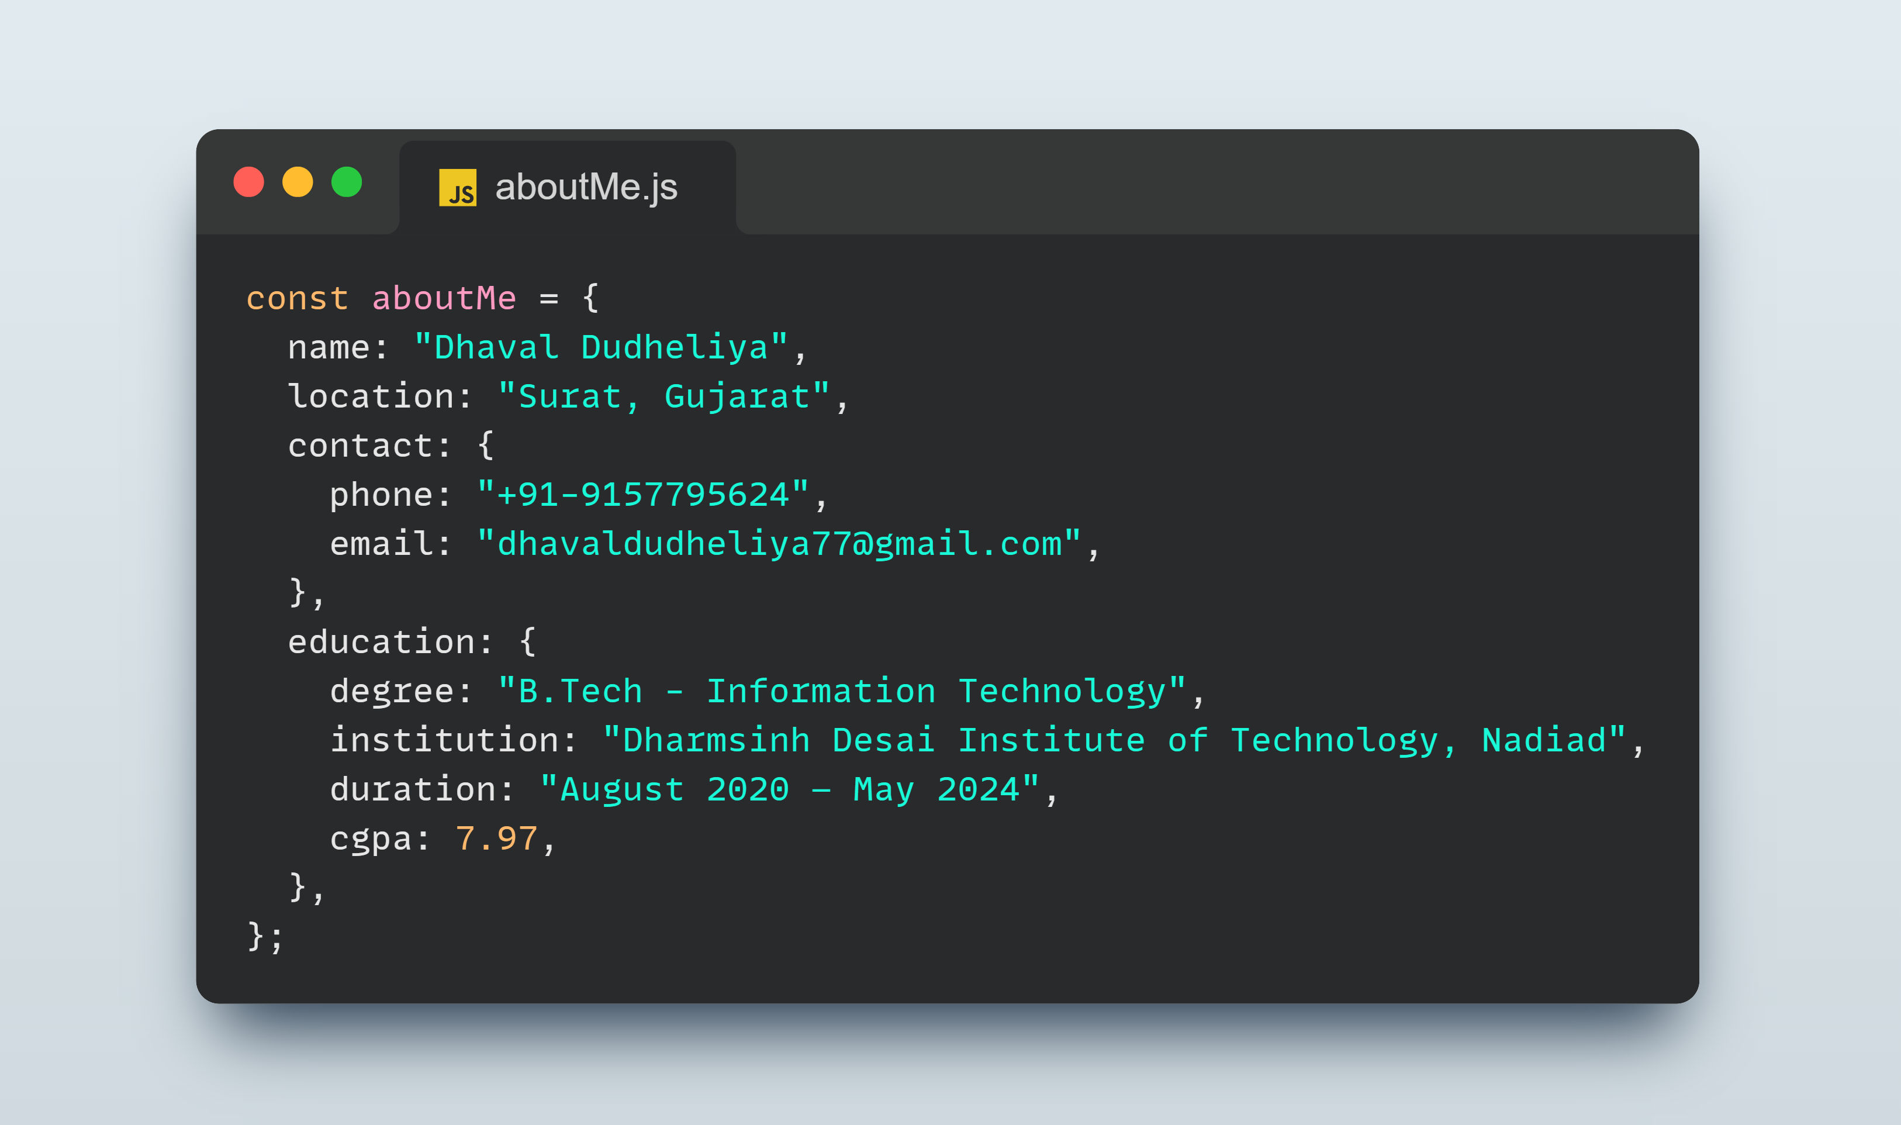1901x1125 pixels.
Task: Click the aboutMe variable name
Action: point(444,299)
